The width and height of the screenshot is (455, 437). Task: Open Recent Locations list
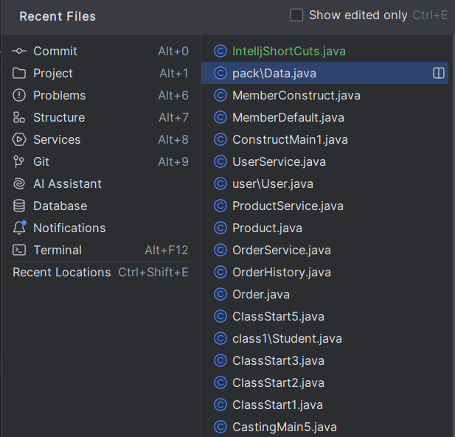(100, 272)
